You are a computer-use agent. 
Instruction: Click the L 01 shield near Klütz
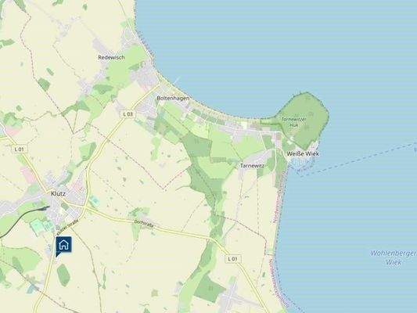(x=19, y=149)
